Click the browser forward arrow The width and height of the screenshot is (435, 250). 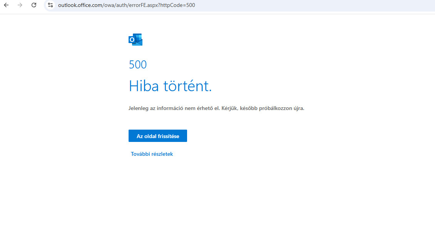[20, 5]
